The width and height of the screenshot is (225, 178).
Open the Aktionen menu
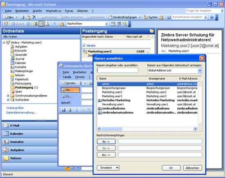pos(83,11)
